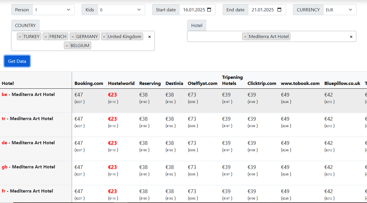Click the Clicktrip.com €39 price in de row
The width and height of the screenshot is (367, 203).
click(252, 143)
